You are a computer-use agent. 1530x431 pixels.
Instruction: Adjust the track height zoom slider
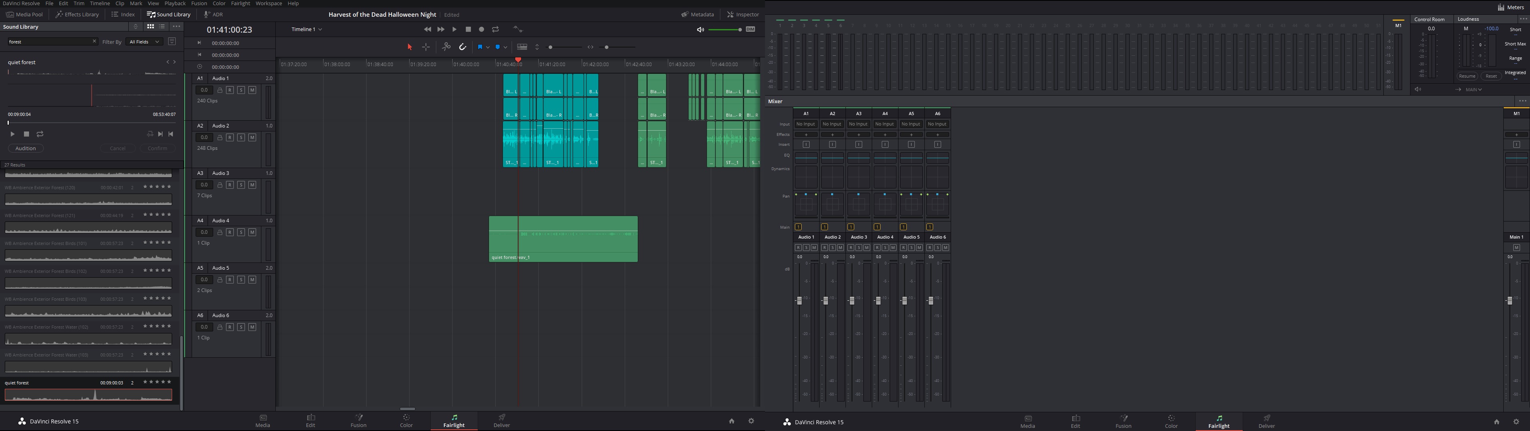565,47
